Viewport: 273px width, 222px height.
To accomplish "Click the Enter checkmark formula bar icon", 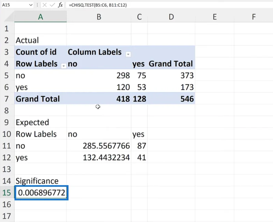I will coord(52,5).
